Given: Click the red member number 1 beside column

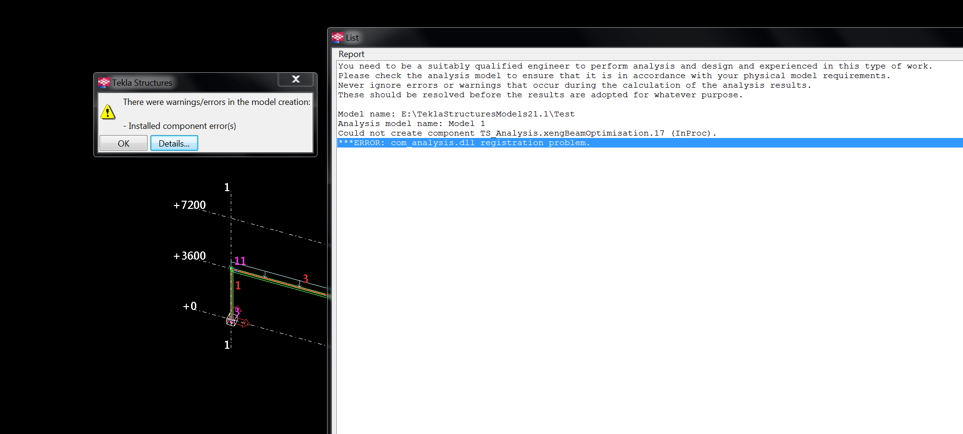Looking at the screenshot, I should click(x=238, y=286).
